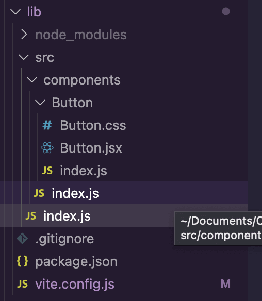This screenshot has height=301, width=262.
Task: Open the Button.jsx file
Action: [91, 148]
